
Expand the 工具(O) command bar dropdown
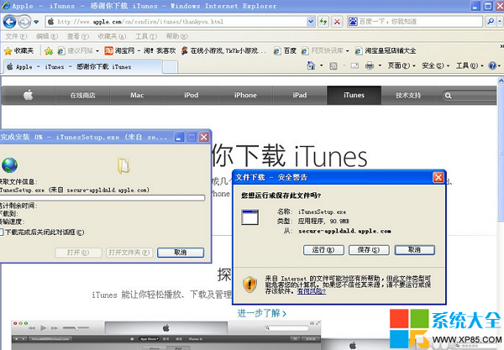coord(470,65)
